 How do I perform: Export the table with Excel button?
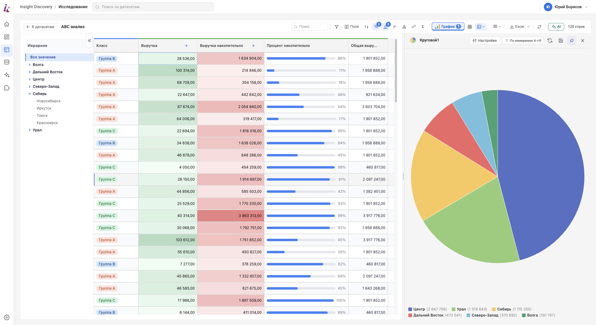tap(517, 27)
